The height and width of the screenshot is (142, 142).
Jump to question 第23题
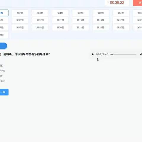coord(121,28)
